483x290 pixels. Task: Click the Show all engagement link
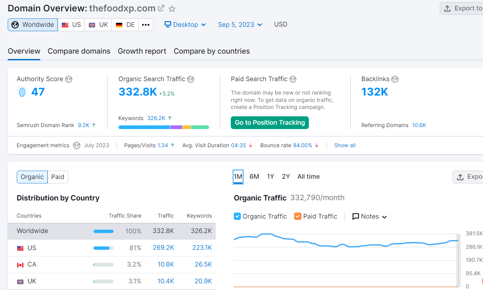(345, 146)
